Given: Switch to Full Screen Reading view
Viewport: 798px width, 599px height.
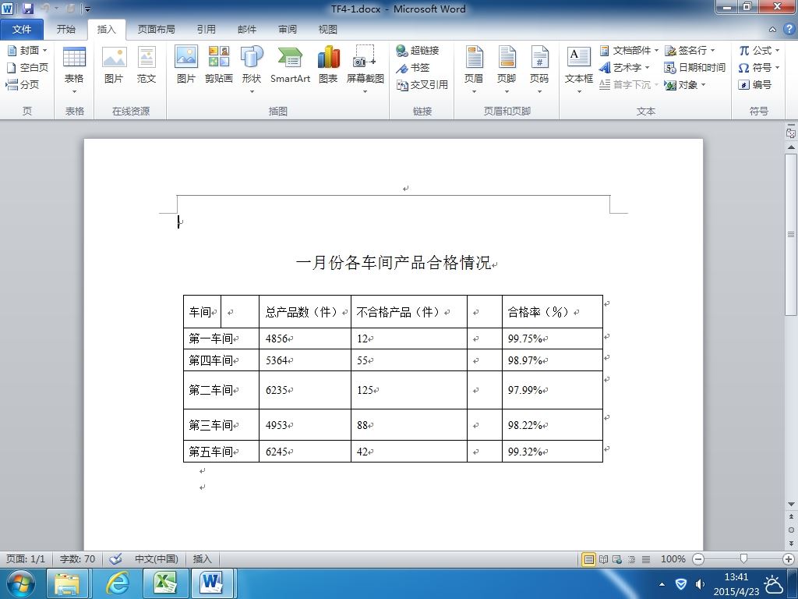Looking at the screenshot, I should (603, 559).
